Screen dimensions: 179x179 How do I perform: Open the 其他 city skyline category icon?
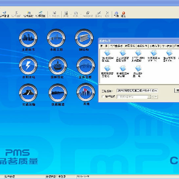point(86,92)
